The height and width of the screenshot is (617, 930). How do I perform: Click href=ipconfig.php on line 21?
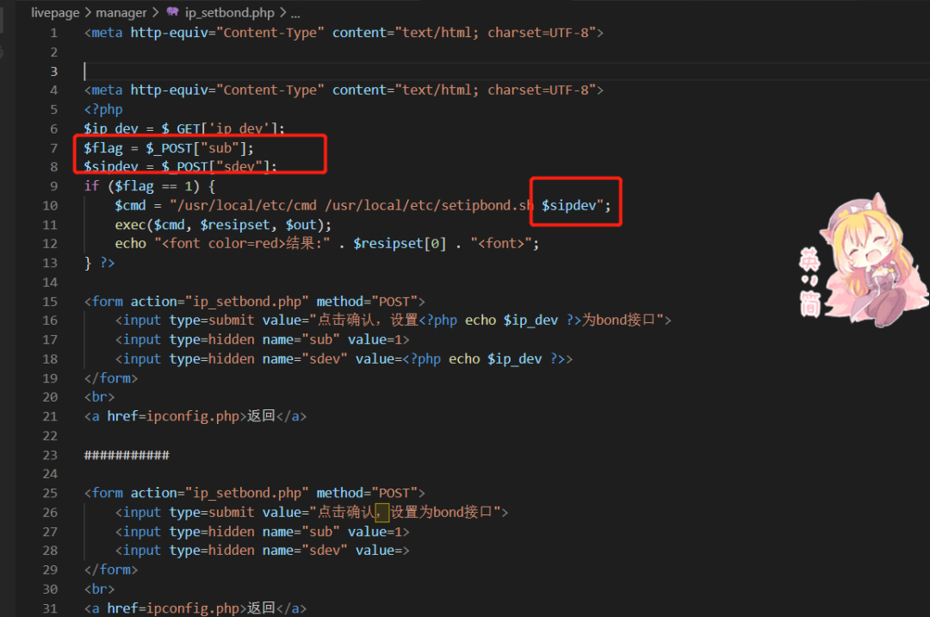173,416
